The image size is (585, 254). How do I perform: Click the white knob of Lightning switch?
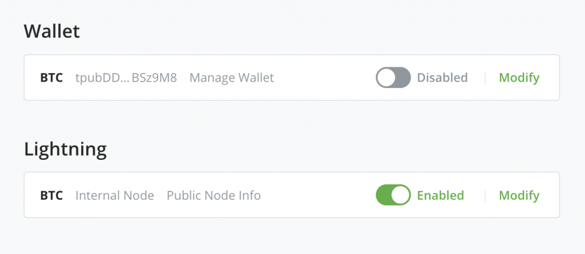pos(400,195)
